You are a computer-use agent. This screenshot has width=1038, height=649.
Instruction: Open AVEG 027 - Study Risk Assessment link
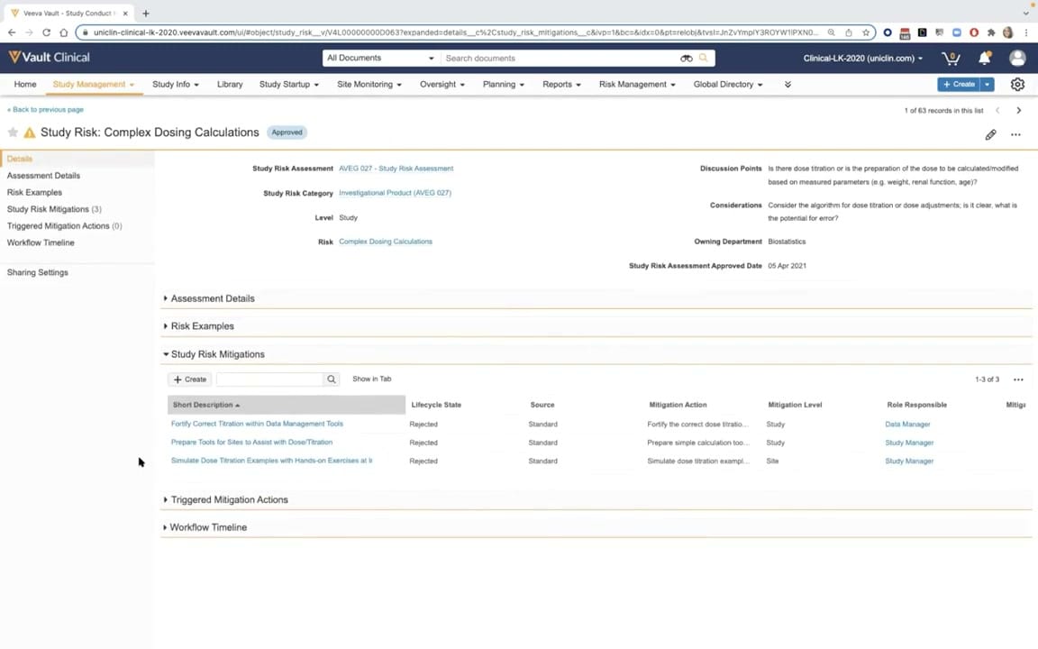pyautogui.click(x=396, y=169)
